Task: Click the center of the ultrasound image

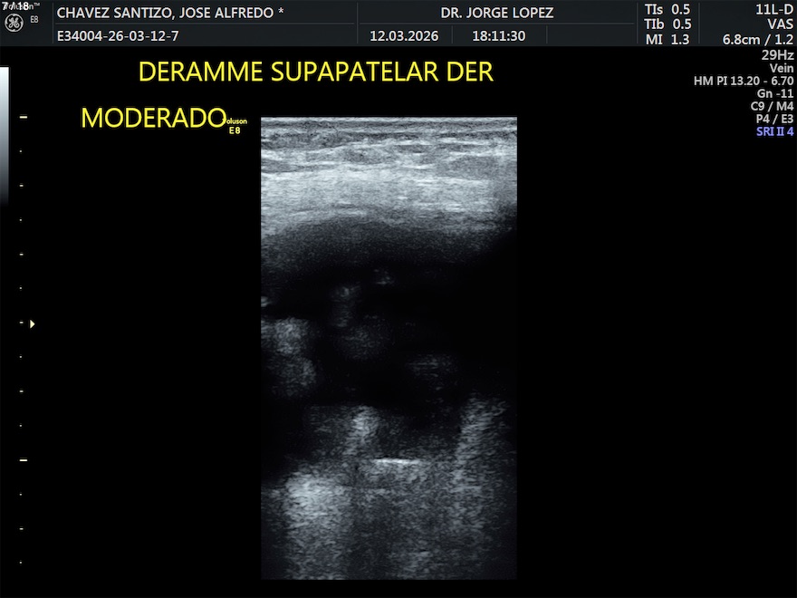Action: 389,348
